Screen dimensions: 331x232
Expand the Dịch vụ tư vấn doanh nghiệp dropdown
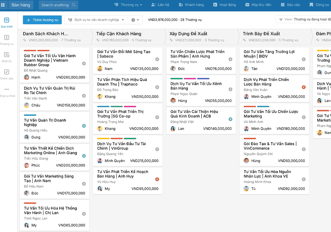tap(96, 20)
